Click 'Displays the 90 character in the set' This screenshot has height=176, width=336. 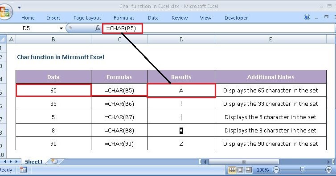tap(270, 144)
